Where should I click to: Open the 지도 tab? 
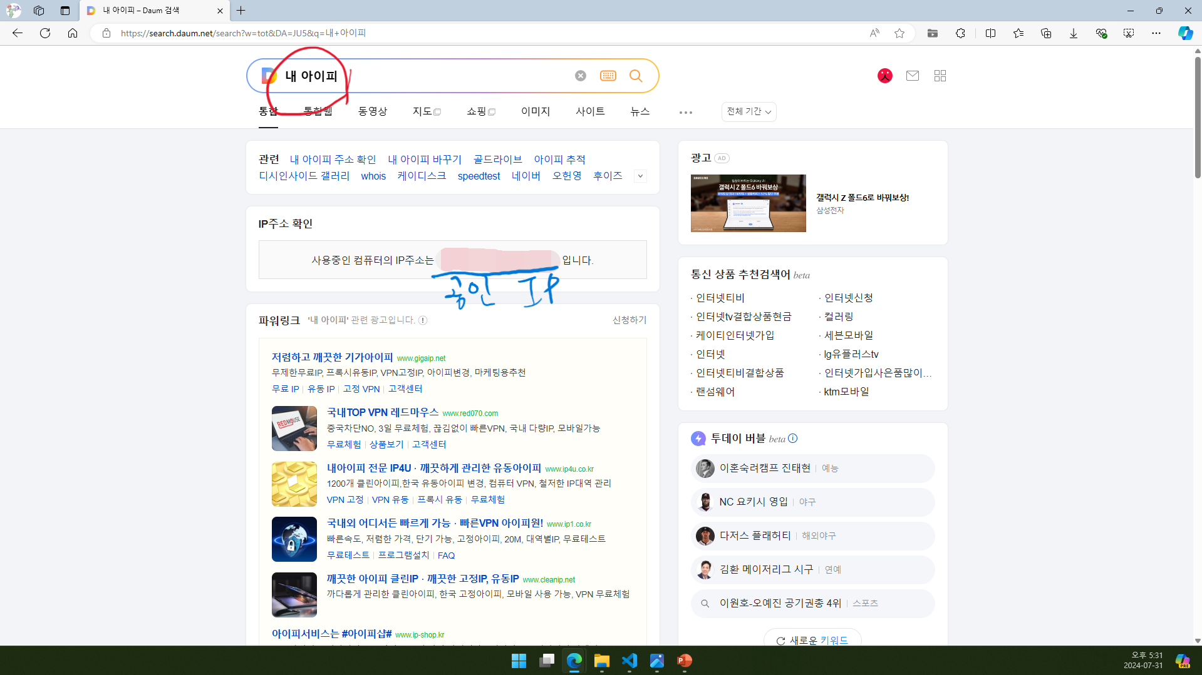(427, 111)
